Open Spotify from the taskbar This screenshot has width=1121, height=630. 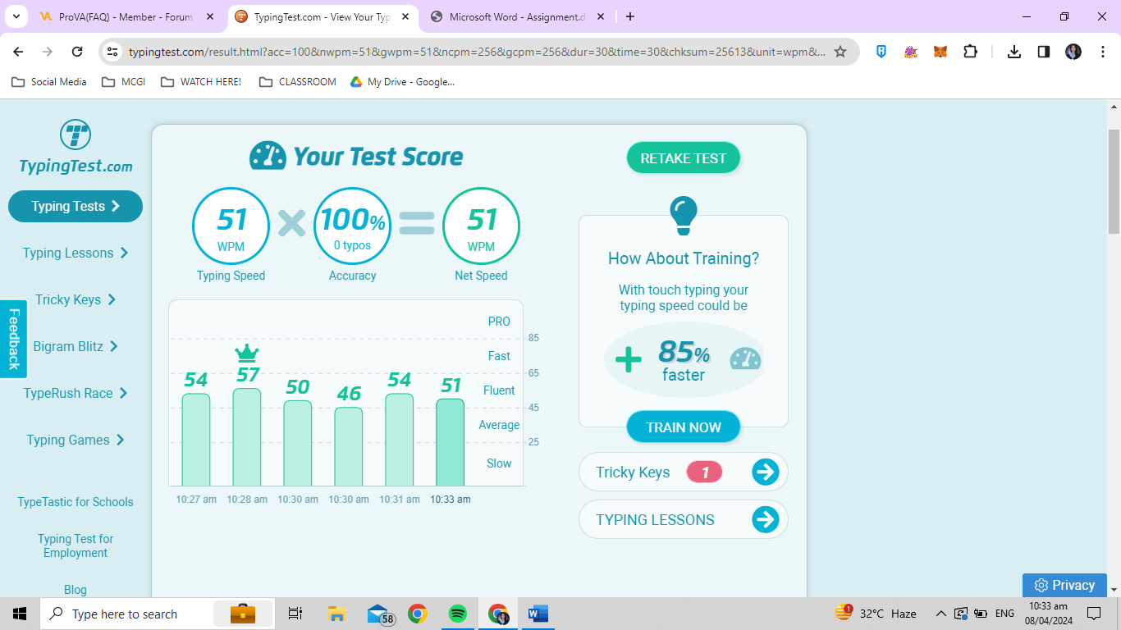pyautogui.click(x=458, y=614)
